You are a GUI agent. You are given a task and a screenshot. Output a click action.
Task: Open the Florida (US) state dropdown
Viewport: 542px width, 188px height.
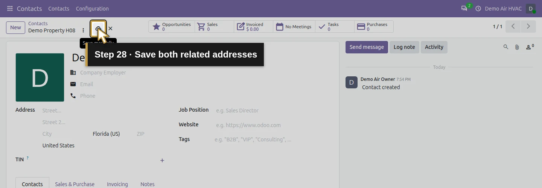tap(113, 134)
